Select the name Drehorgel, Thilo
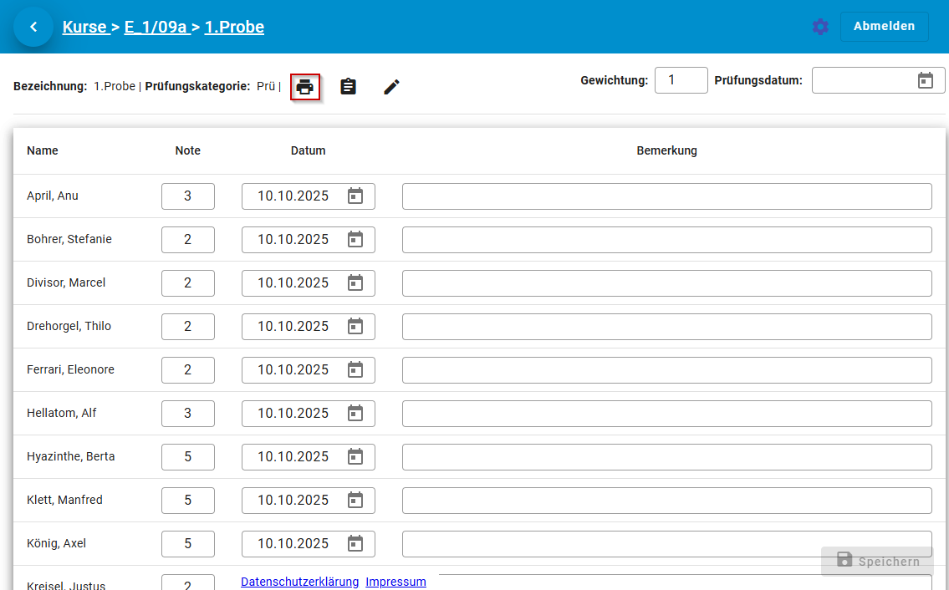Viewport: 949px width, 590px height. (69, 326)
